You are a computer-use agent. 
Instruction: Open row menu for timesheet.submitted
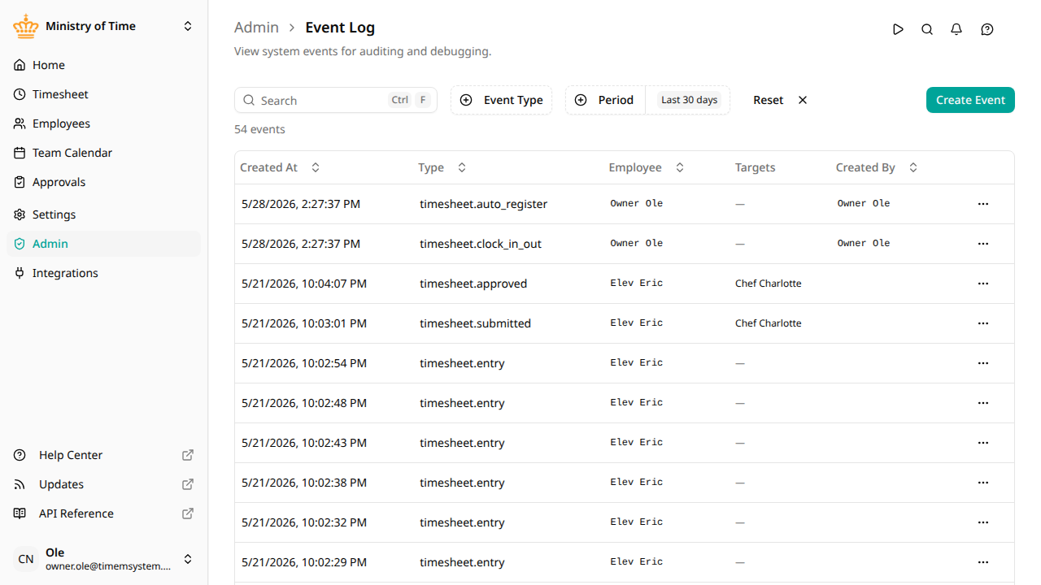pos(983,323)
